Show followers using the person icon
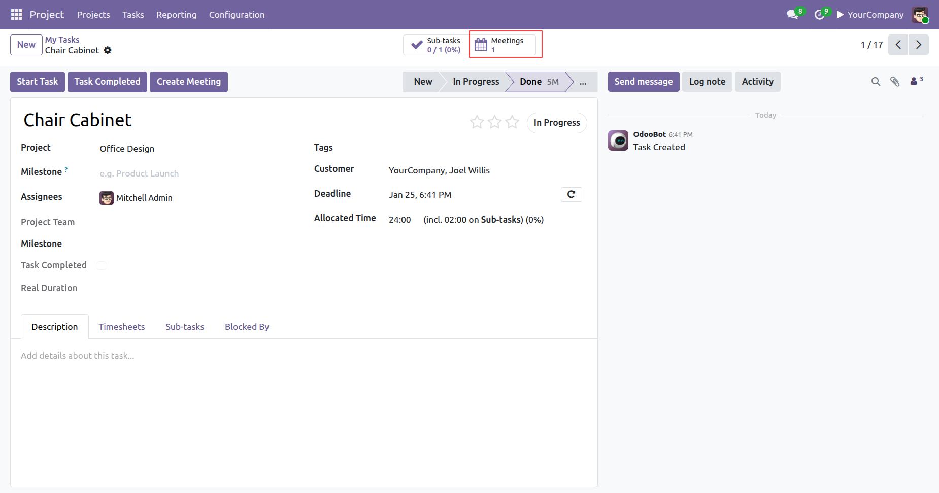This screenshot has height=493, width=939. (915, 81)
